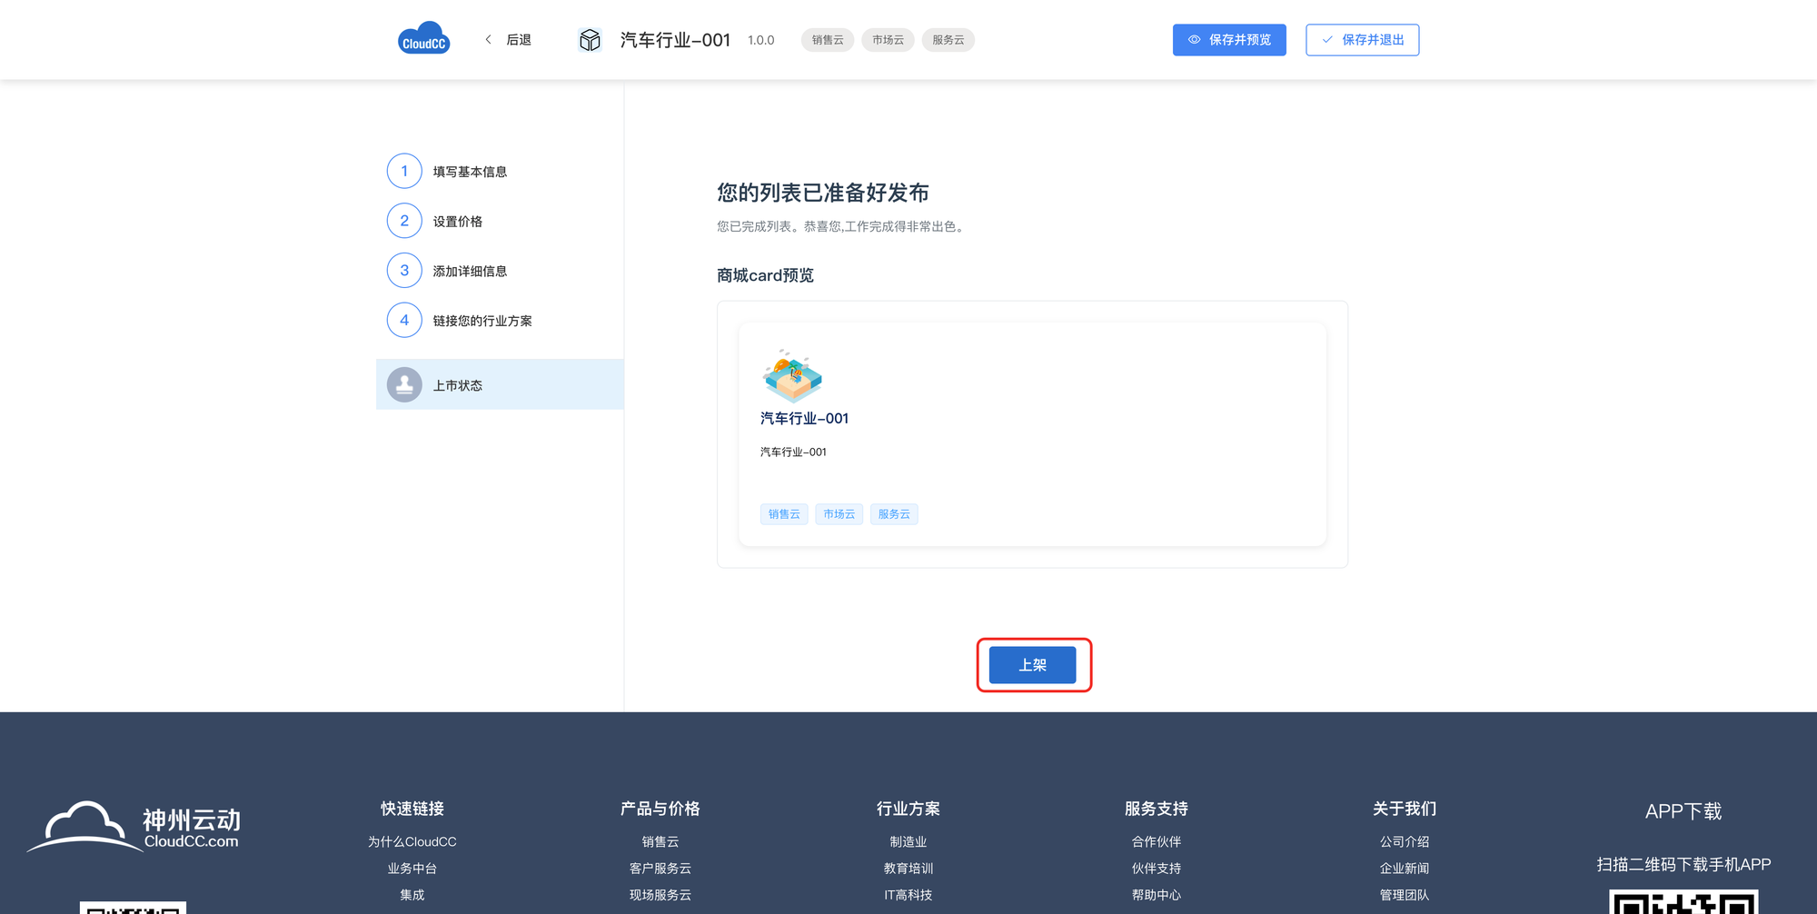
Task: Select the 销售云 tag in header
Action: (827, 40)
